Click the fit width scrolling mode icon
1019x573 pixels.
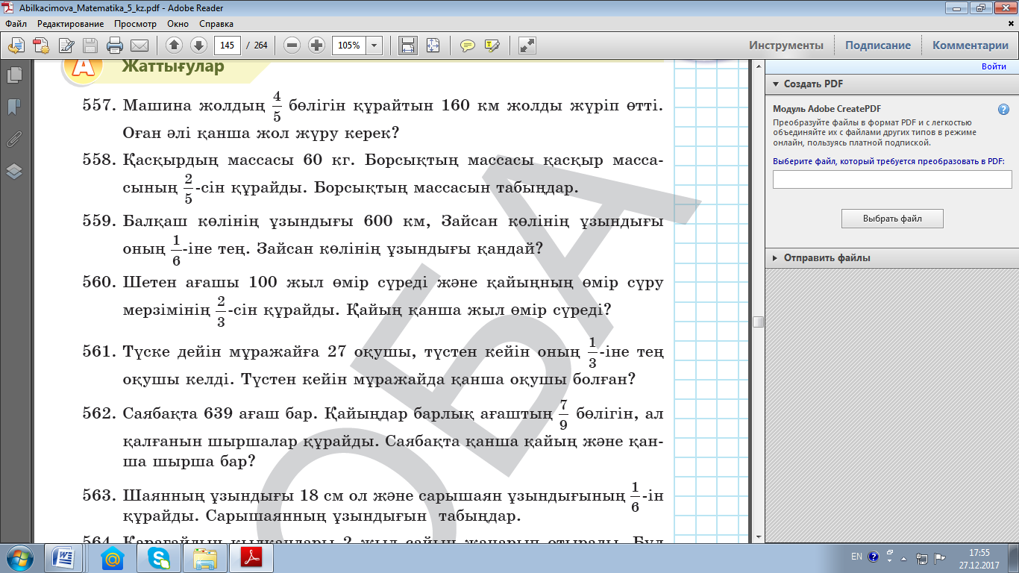[x=408, y=46]
